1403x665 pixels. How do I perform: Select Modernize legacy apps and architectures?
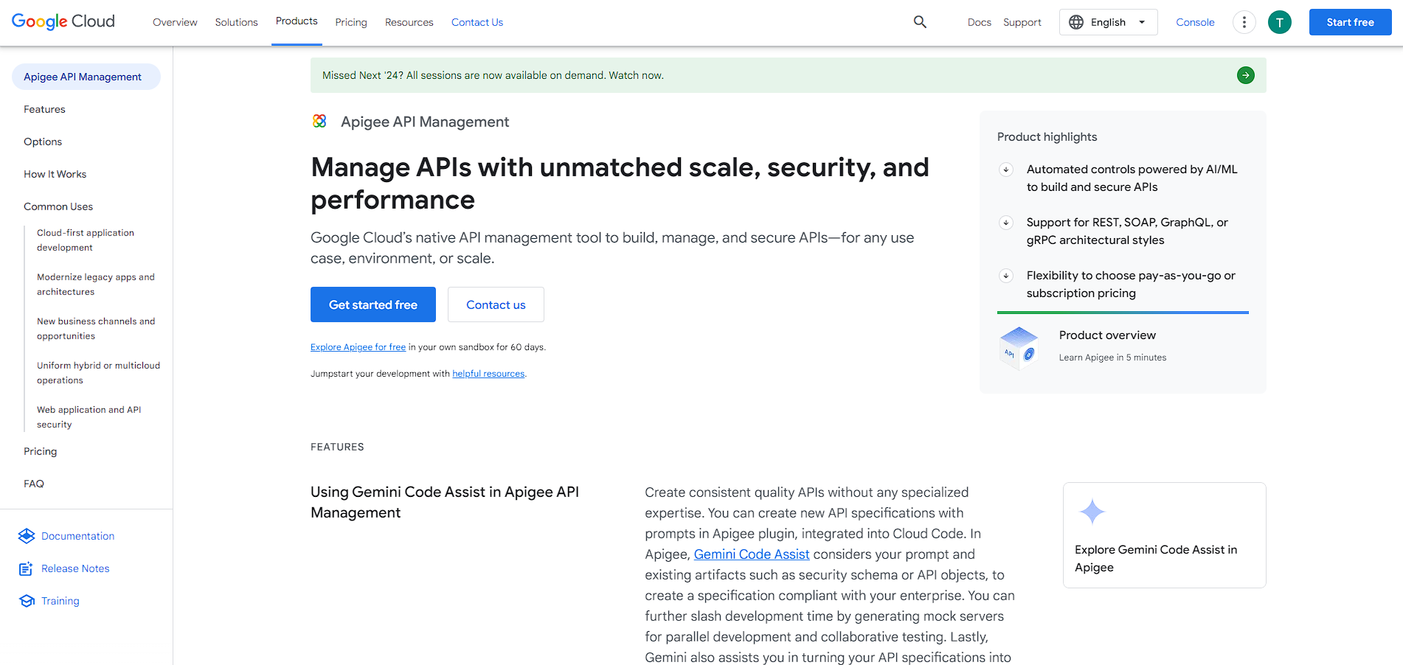click(96, 285)
